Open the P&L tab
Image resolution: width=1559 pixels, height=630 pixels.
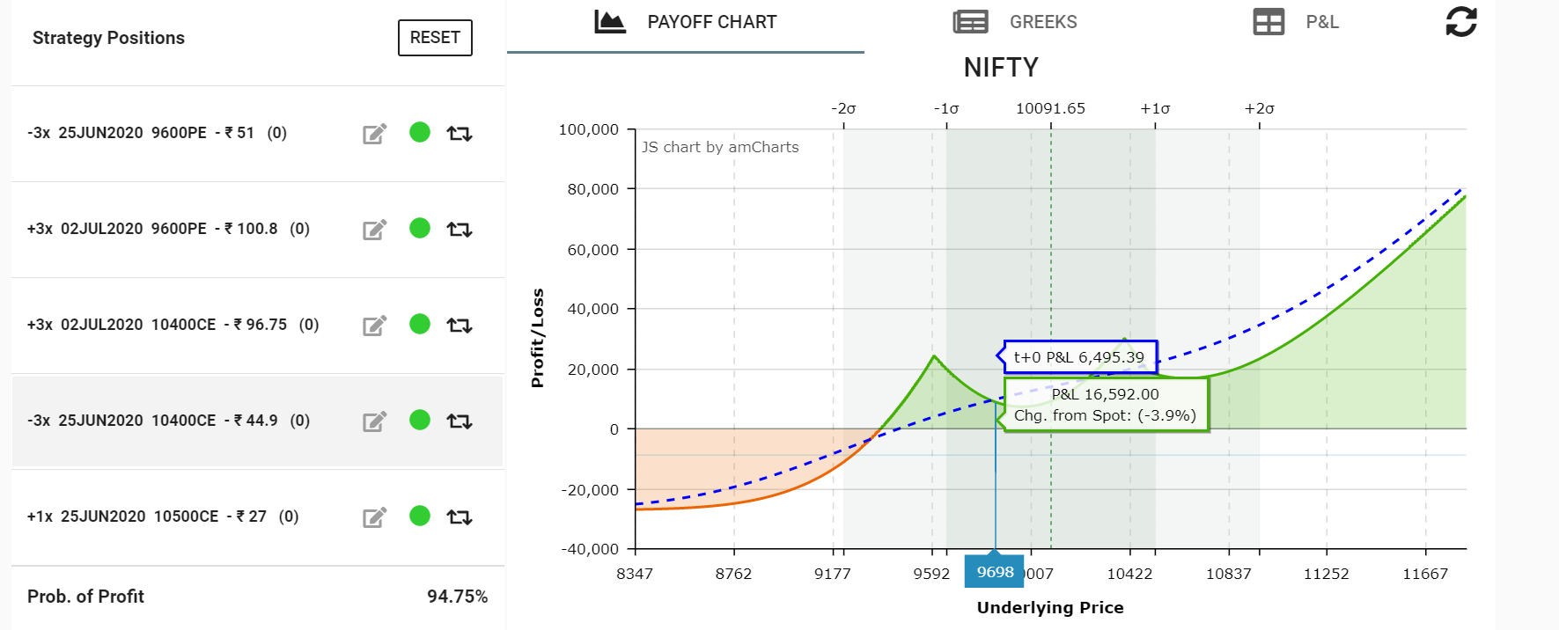[1296, 22]
